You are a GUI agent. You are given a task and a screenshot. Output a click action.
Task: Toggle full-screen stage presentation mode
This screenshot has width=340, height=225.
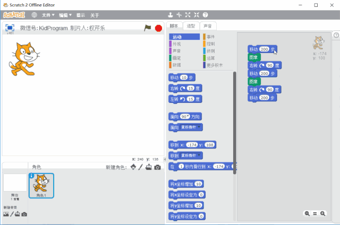coord(10,28)
